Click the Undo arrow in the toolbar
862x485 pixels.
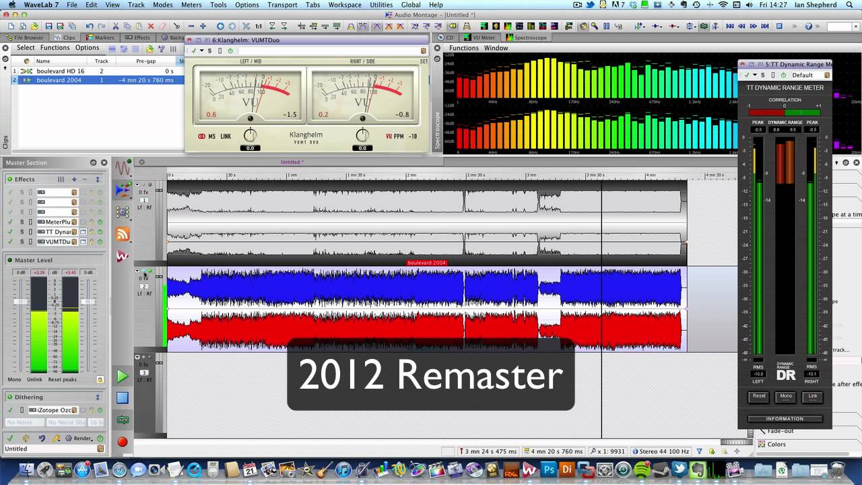[x=90, y=26]
